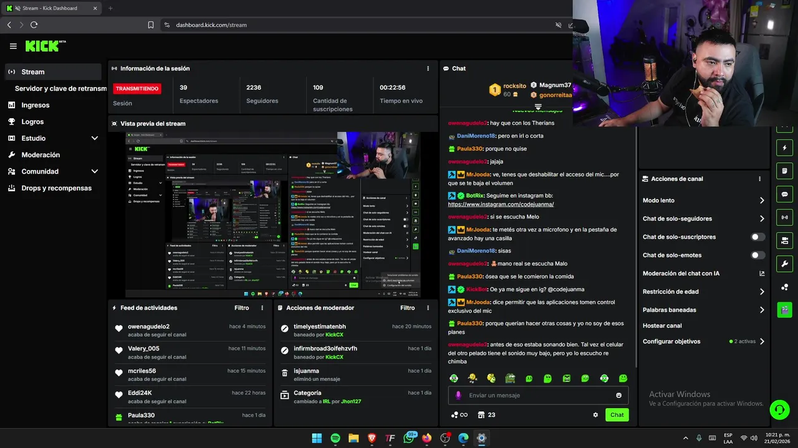
Task: Open Acciones de canal options menu
Action: (759, 179)
